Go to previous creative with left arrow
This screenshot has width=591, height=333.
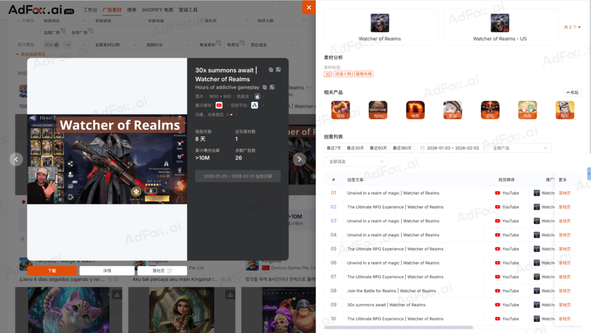tap(17, 160)
